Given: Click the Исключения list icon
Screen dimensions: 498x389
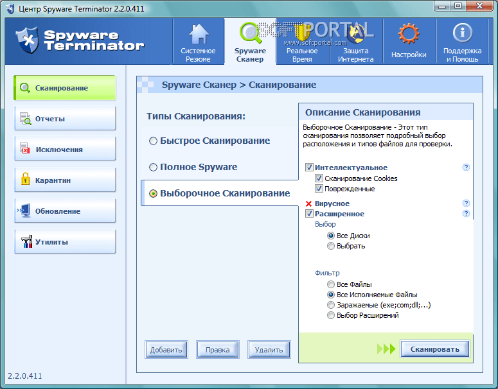Looking at the screenshot, I should 25,148.
